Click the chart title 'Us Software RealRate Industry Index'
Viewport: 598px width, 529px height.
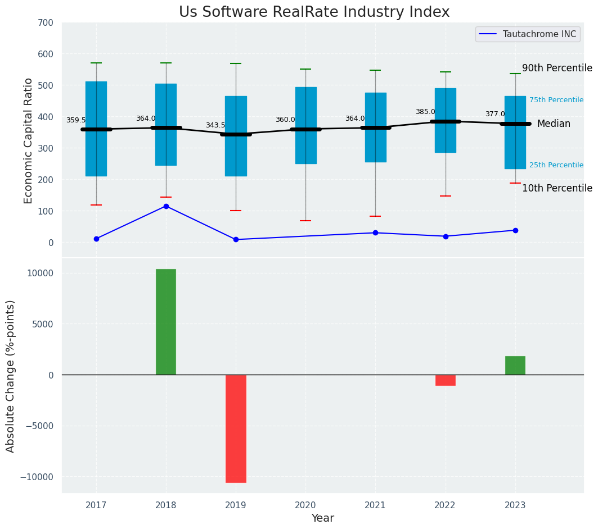click(x=314, y=12)
